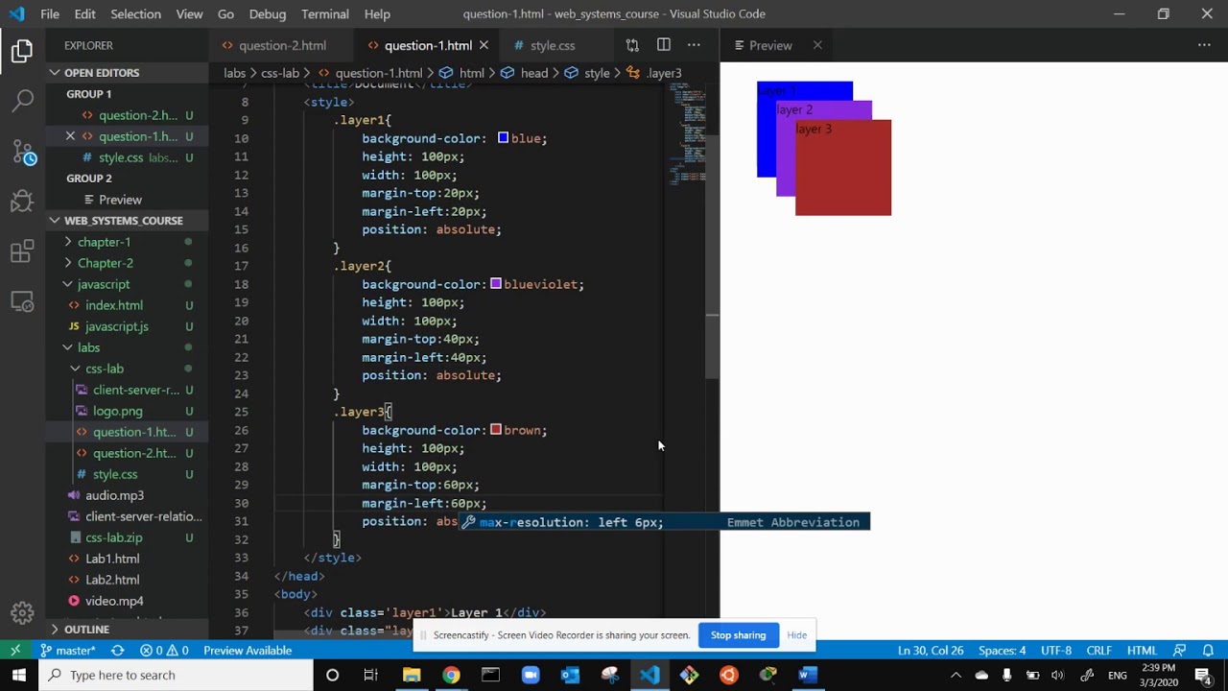This screenshot has height=691, width=1228.
Task: Open Task View on the taskbar
Action: [x=370, y=675]
